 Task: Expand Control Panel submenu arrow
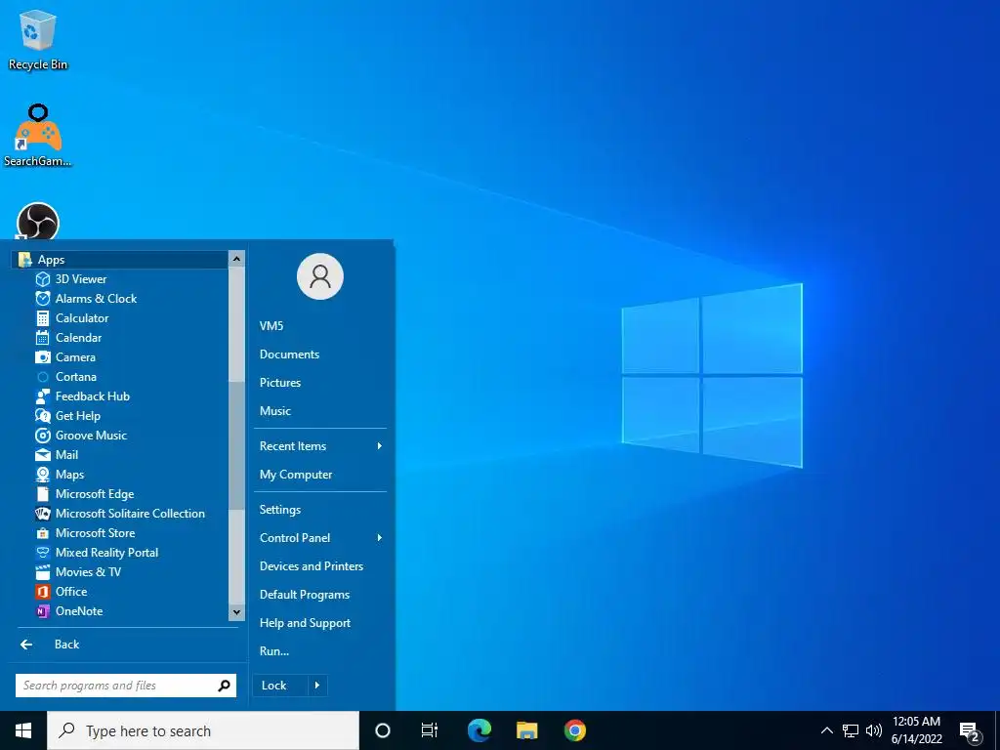click(x=380, y=538)
